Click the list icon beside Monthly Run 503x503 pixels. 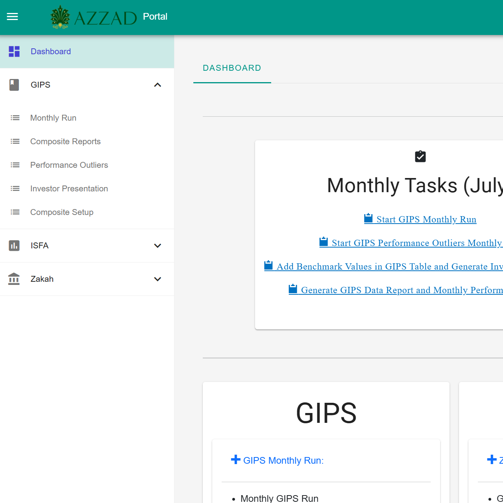[15, 118]
